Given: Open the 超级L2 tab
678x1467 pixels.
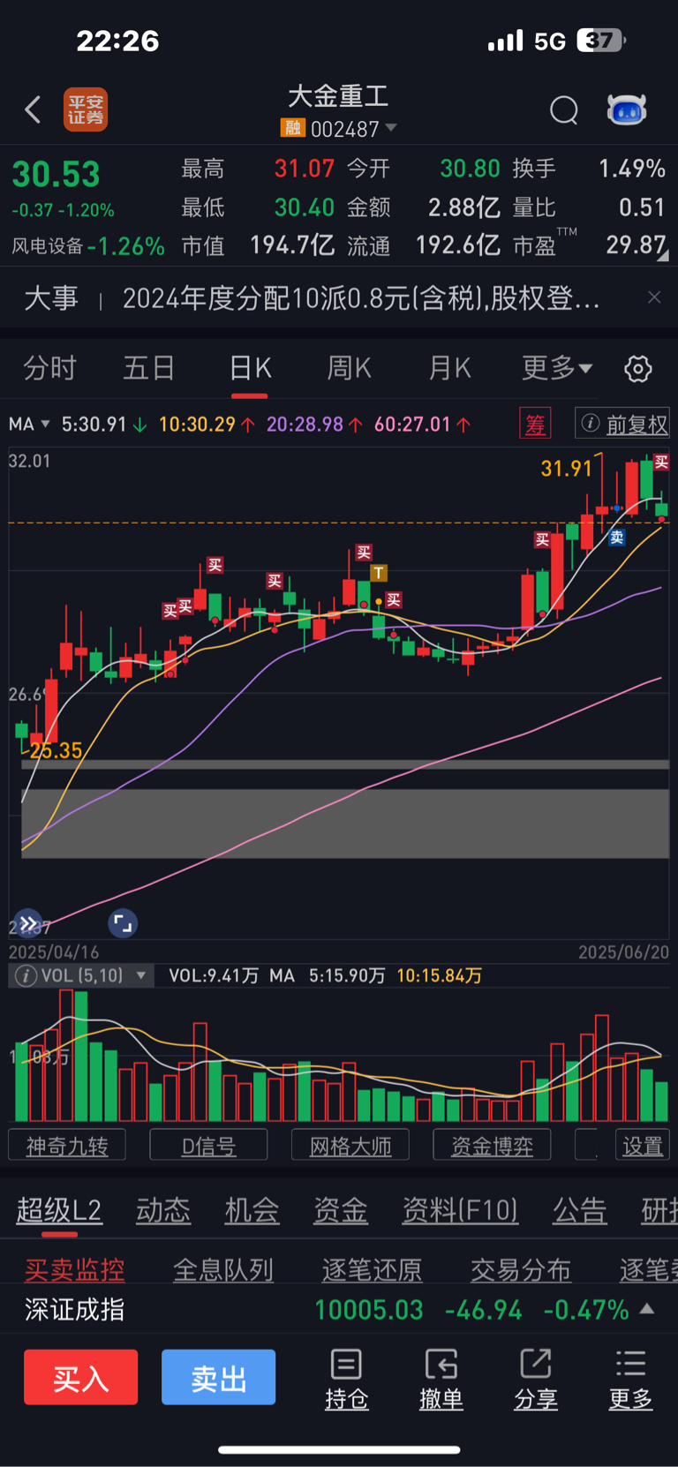Looking at the screenshot, I should coord(59,1210).
